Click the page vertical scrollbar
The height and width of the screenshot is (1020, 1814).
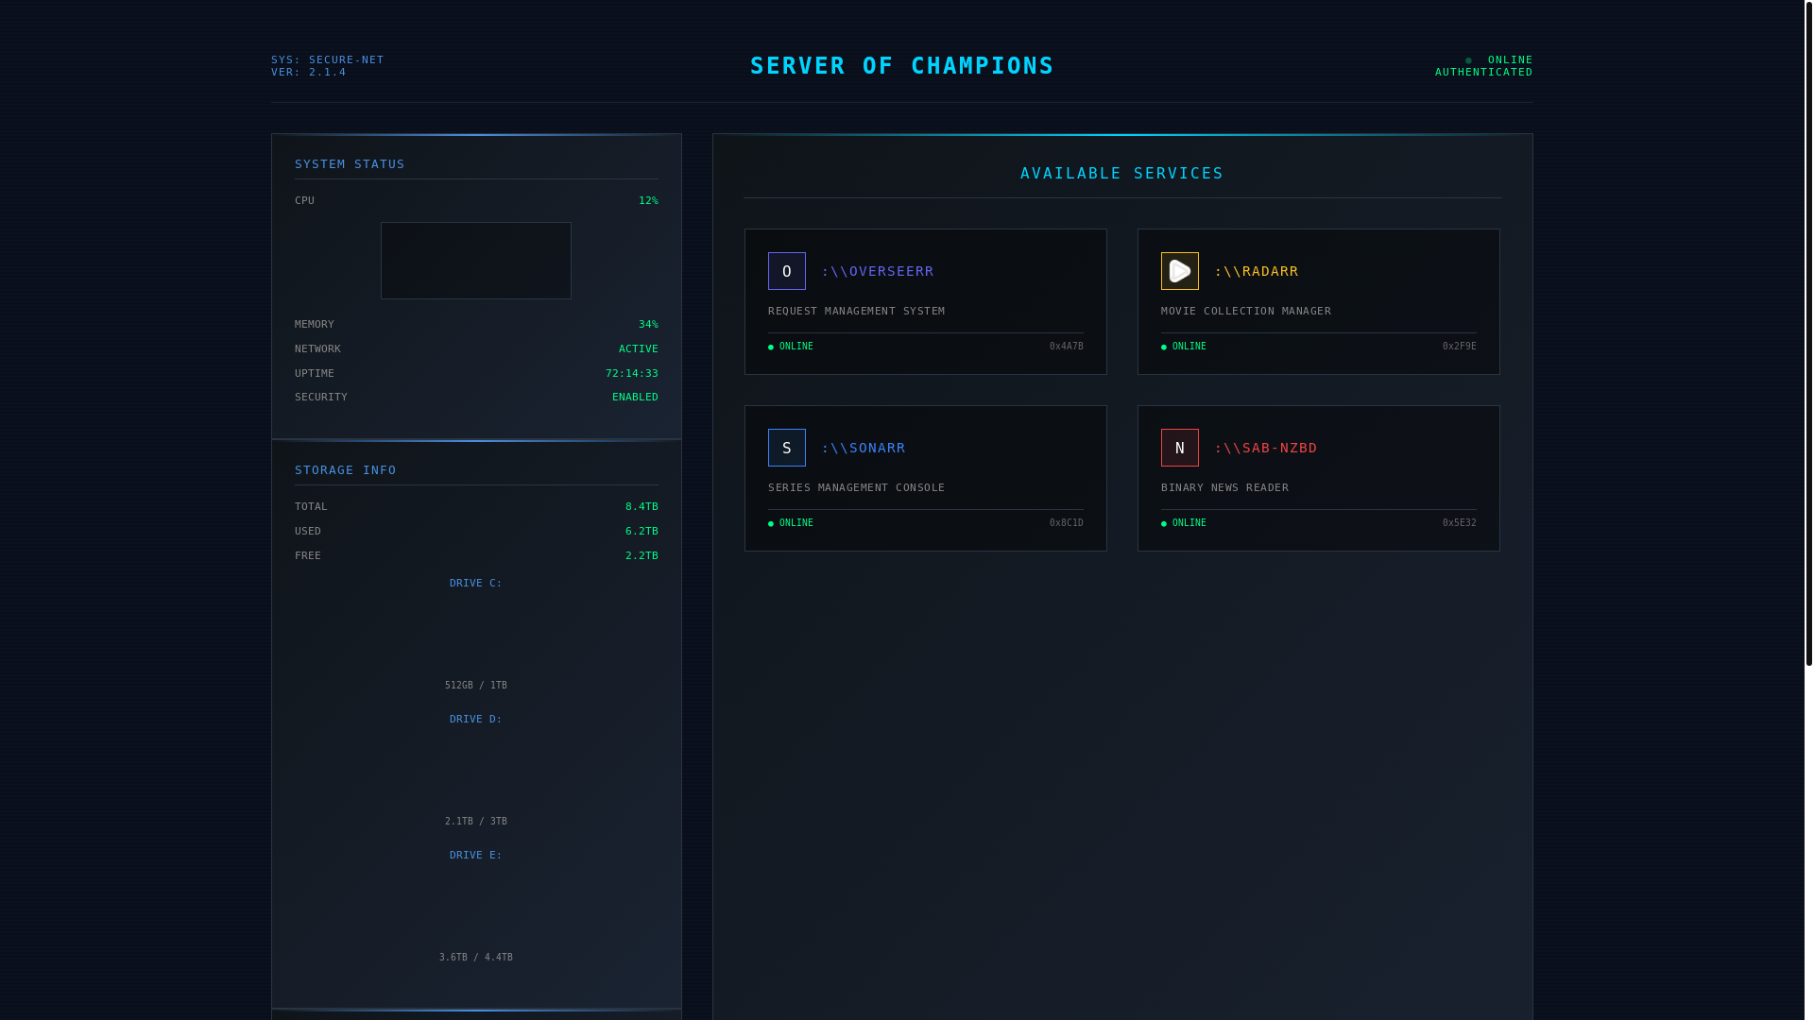tap(1808, 332)
